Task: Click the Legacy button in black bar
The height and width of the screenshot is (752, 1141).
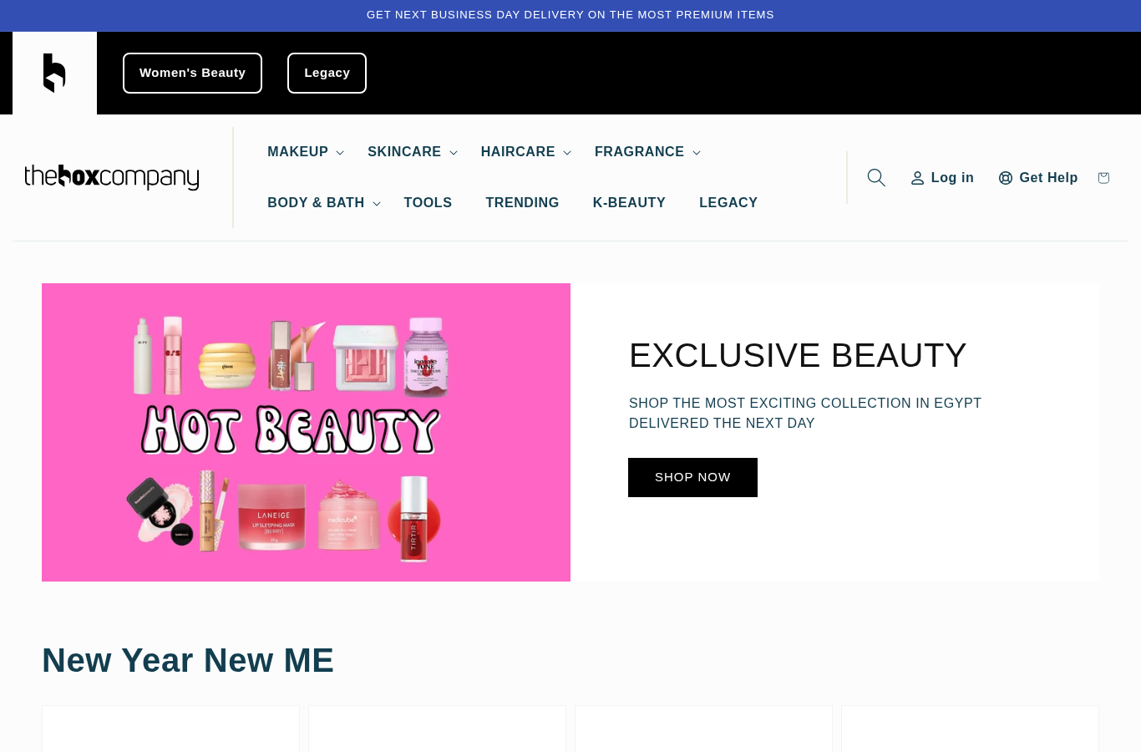Action: pyautogui.click(x=327, y=73)
